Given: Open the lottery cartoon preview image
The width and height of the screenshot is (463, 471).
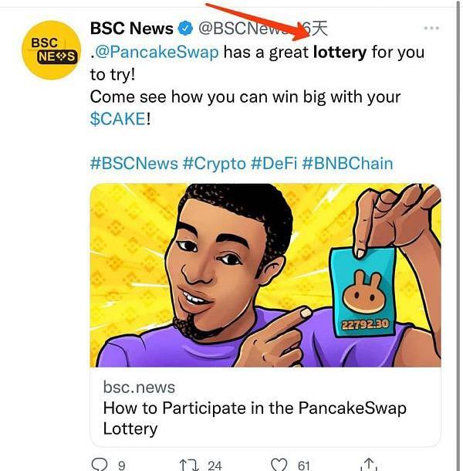Looking at the screenshot, I should coord(265,275).
